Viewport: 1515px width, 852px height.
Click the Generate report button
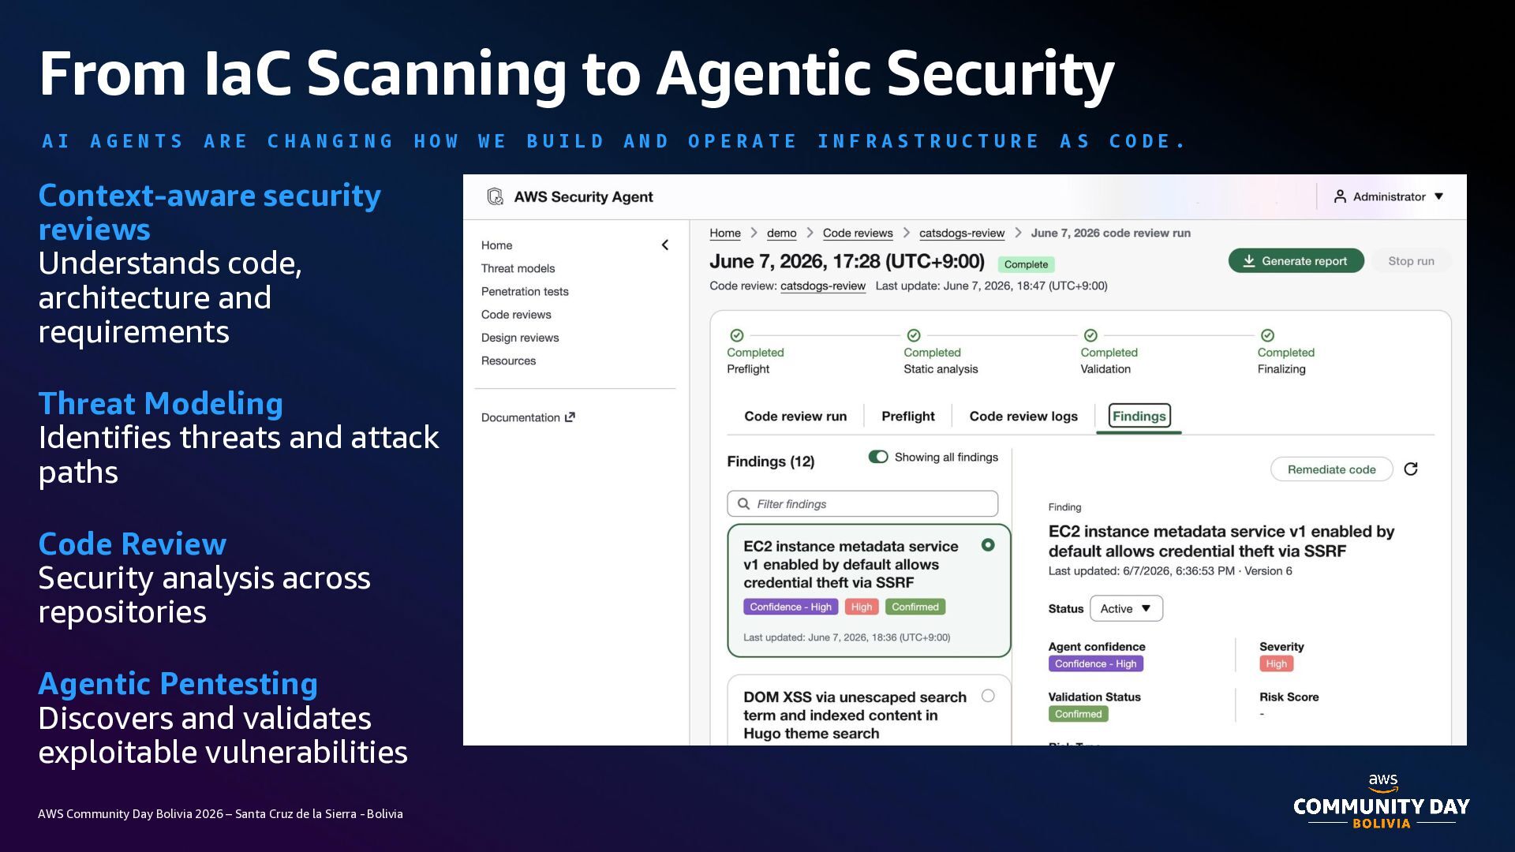point(1296,260)
